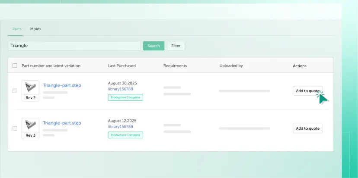This screenshot has width=358, height=178.
Task: Open Triangle-part.step link in Rev 3 row
Action: click(62, 123)
